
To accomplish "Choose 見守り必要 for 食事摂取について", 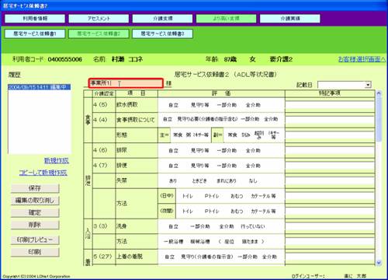I will [207, 119].
